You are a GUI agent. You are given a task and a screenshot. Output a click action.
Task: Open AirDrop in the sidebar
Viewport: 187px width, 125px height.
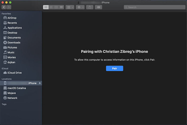(21, 18)
